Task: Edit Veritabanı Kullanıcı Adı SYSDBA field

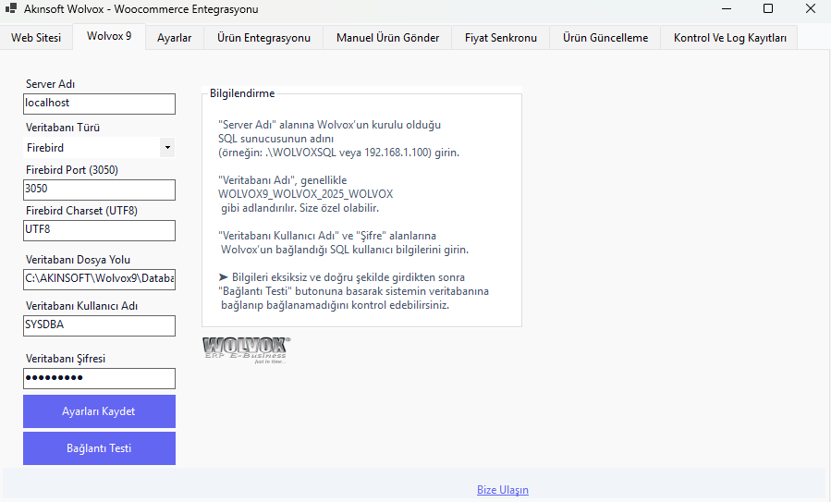Action: pyautogui.click(x=99, y=325)
